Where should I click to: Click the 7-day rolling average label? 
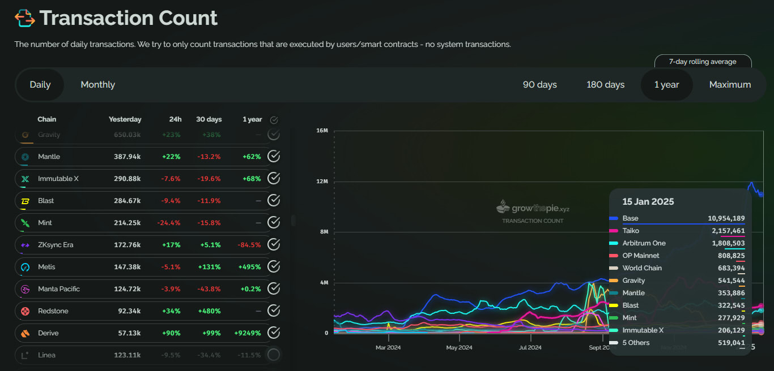703,62
